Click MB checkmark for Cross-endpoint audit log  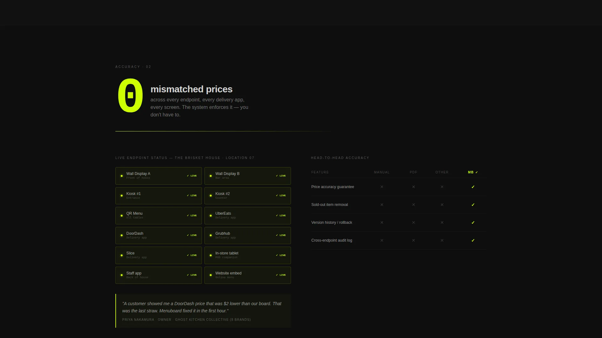tap(473, 240)
